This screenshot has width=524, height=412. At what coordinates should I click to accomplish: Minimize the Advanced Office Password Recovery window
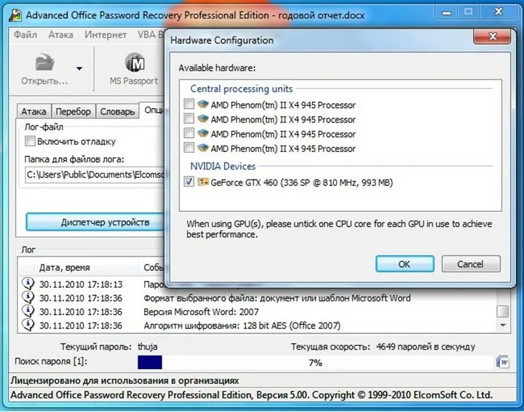point(446,13)
